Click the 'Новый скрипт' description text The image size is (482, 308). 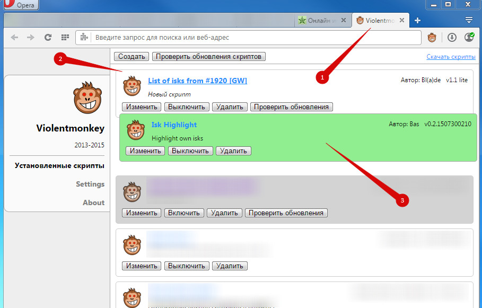169,94
